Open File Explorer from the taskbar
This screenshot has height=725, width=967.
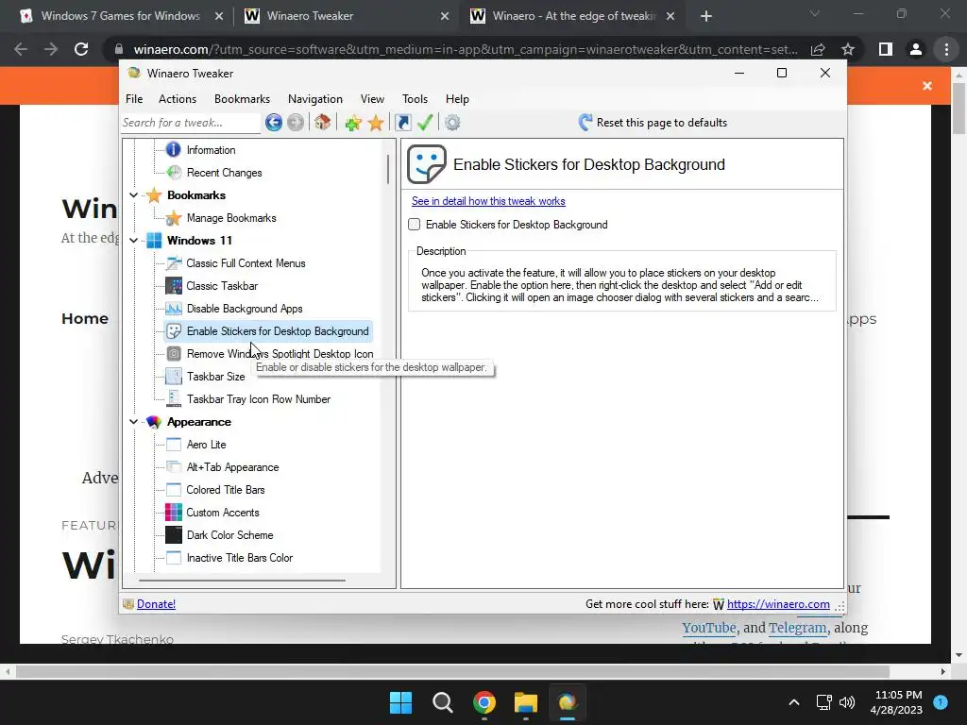(x=526, y=702)
